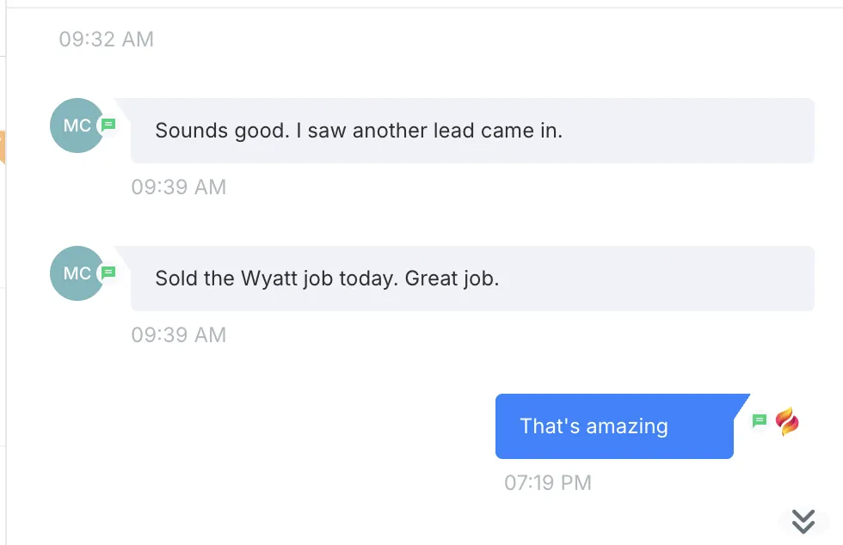Viewport: 843px width, 545px height.
Task: Click the word 'lead' in the first MC message
Action: click(x=457, y=132)
